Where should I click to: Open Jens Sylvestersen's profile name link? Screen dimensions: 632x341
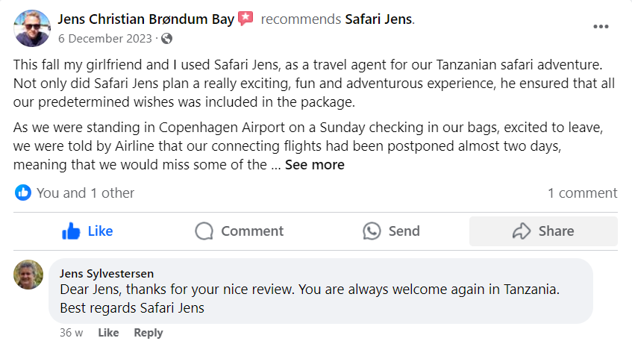[105, 273]
